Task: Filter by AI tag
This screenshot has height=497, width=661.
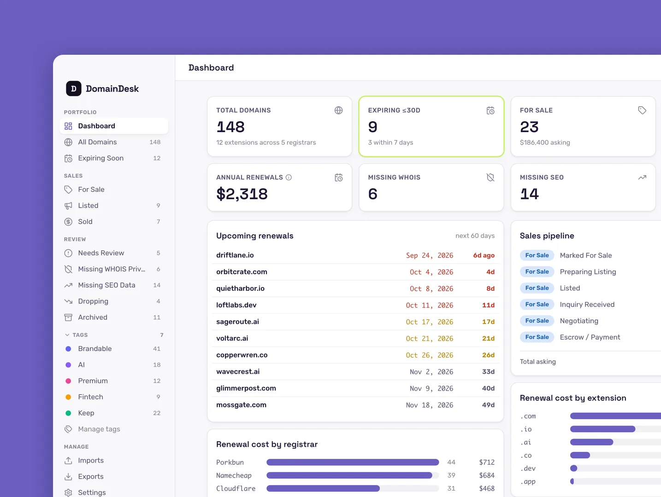Action: pos(114,365)
